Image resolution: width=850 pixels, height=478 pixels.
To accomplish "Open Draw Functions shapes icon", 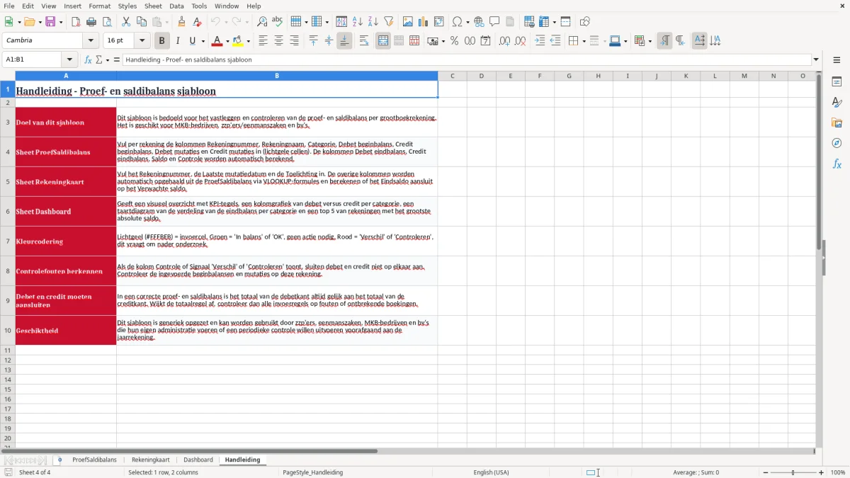I will point(585,22).
